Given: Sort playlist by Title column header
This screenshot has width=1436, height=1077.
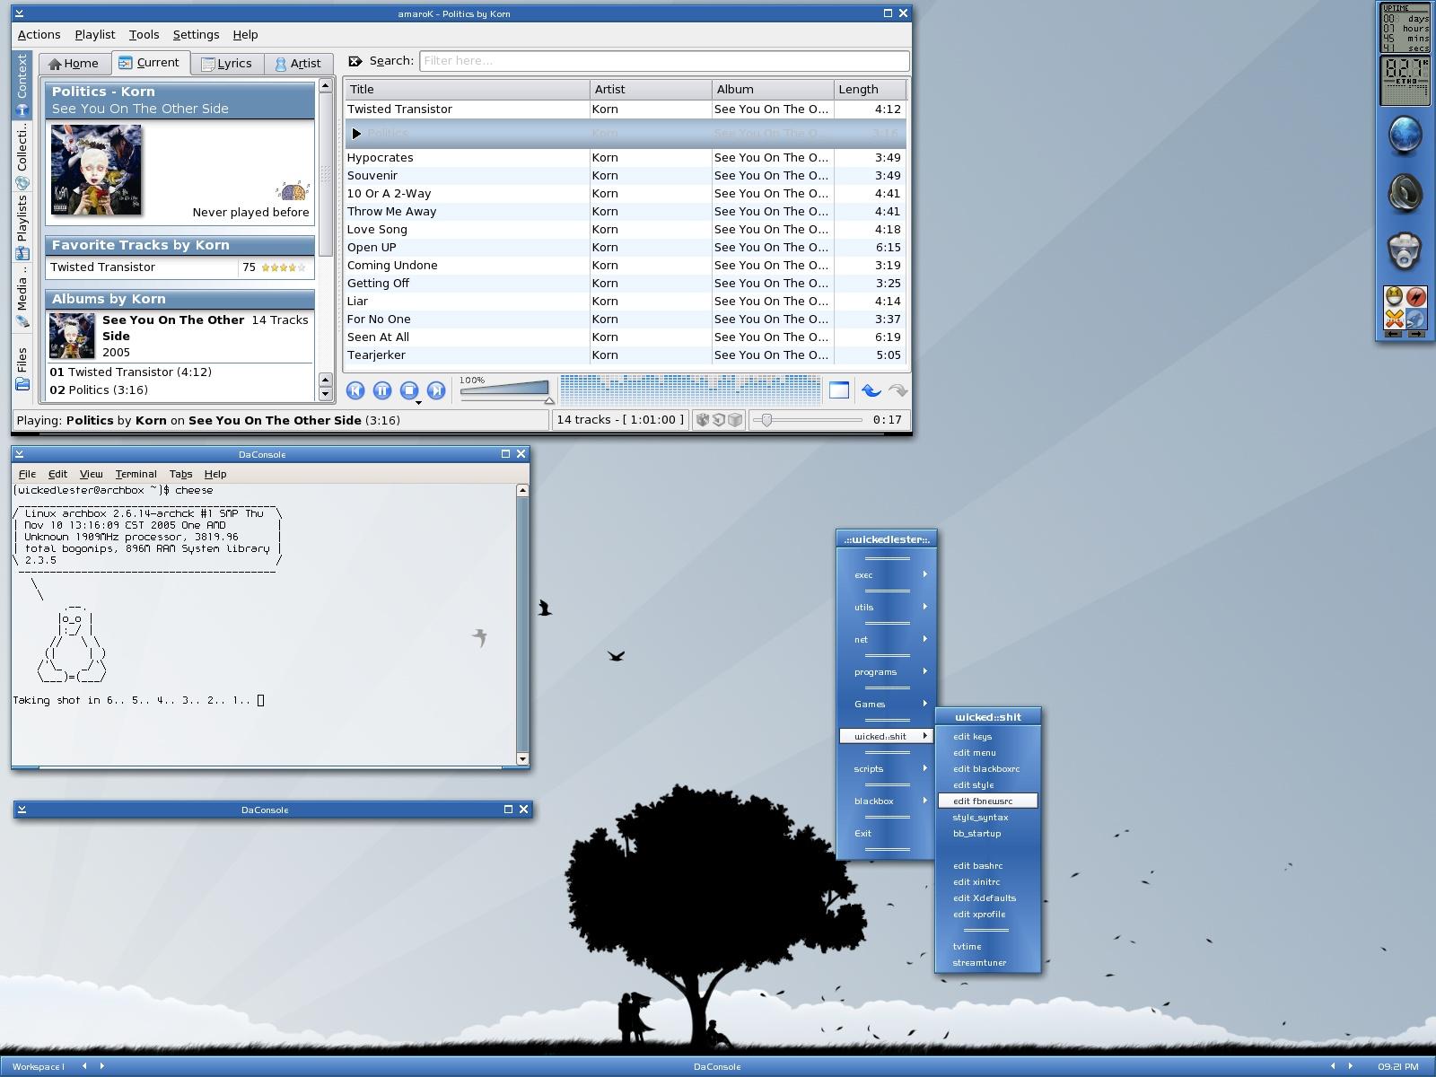Looking at the screenshot, I should tap(467, 90).
